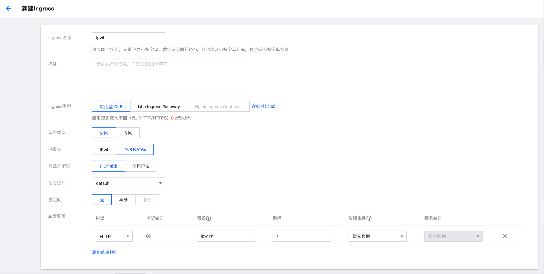Click the 域名 field containing ipw.cn

[x=226, y=236]
